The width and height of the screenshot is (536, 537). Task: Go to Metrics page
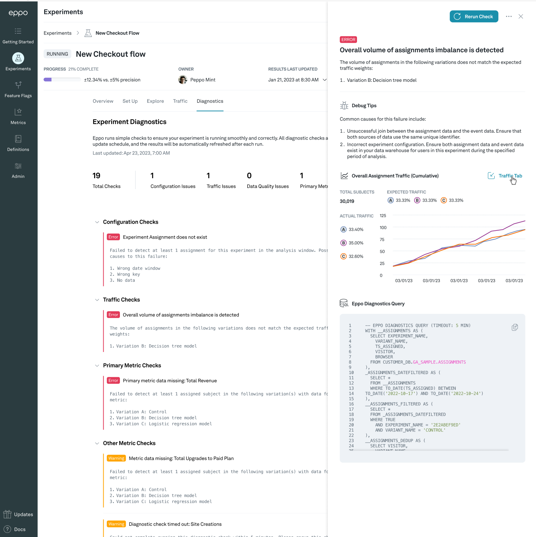coord(18,116)
